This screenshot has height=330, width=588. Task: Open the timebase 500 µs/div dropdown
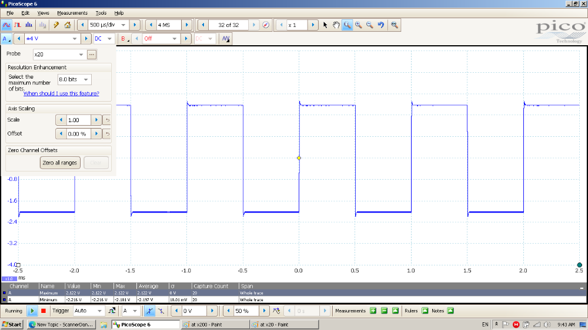click(x=123, y=25)
